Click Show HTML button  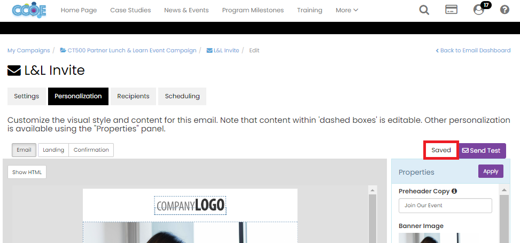[27, 172]
